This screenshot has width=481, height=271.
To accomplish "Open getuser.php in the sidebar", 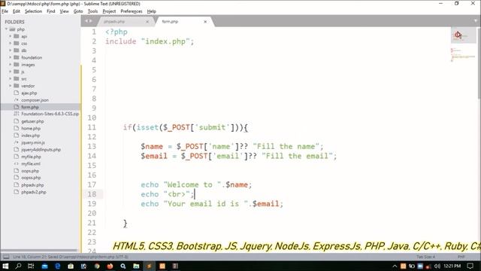I will pos(32,121).
